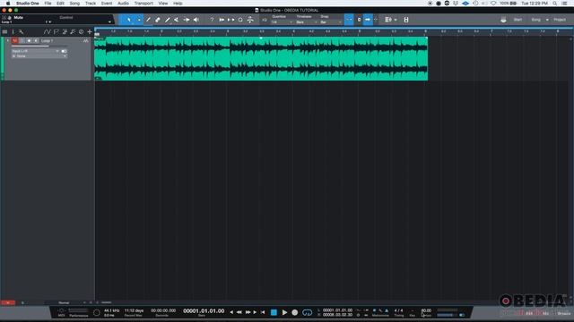Open the Inspector 'i' icon
The height and width of the screenshot is (322, 574).
point(13,32)
